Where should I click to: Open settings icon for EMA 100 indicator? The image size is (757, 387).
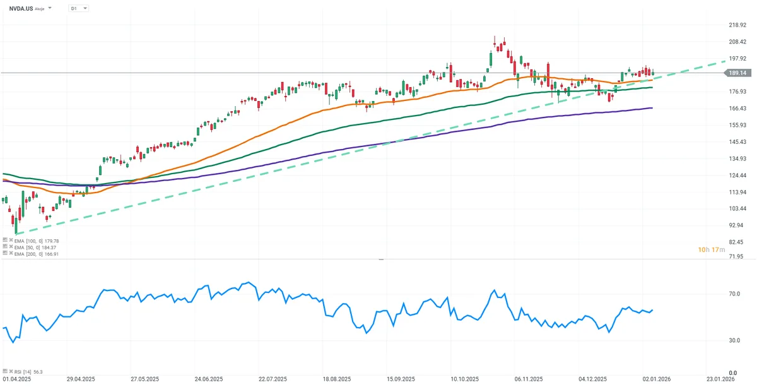(x=4, y=241)
